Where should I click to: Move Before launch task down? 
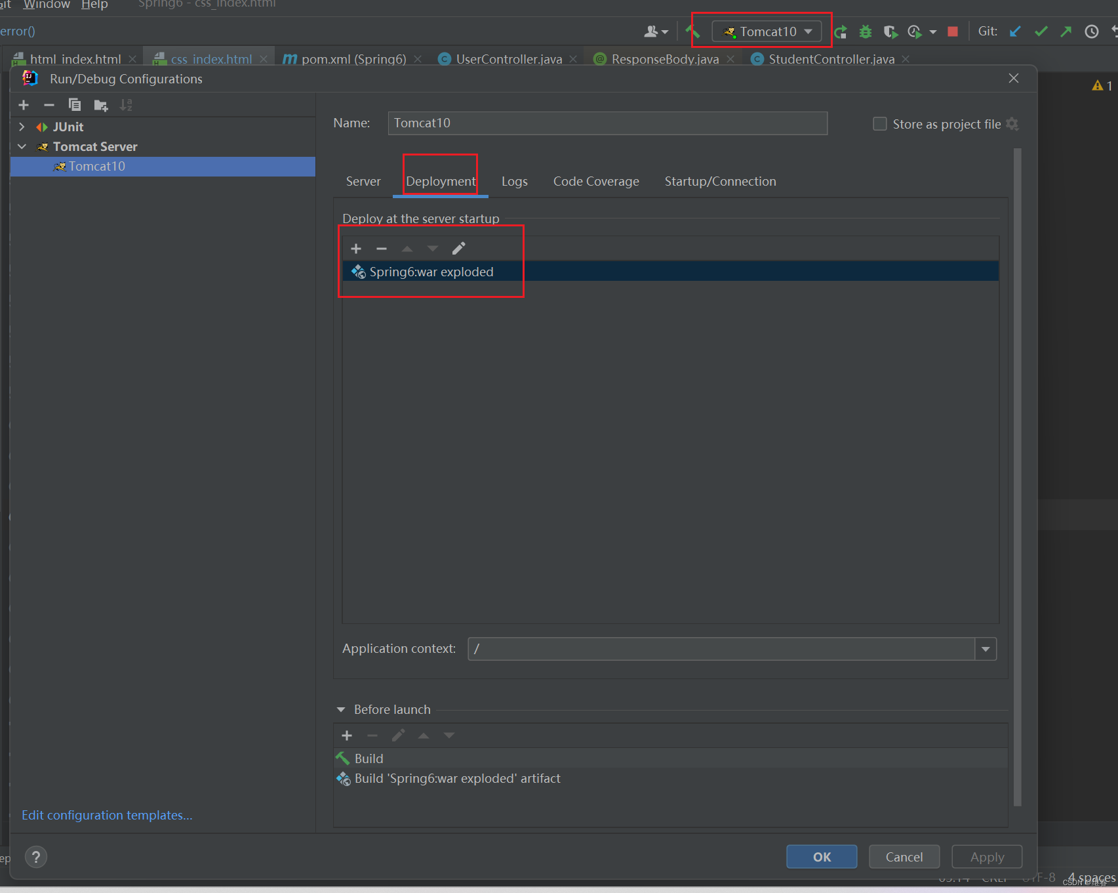click(449, 736)
